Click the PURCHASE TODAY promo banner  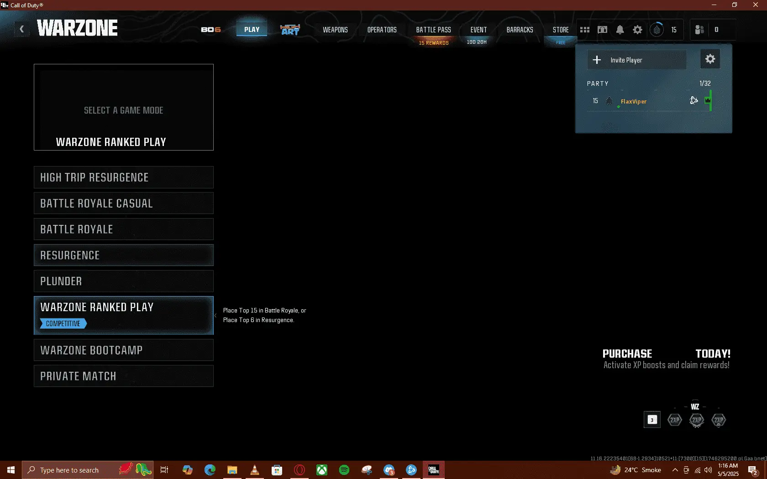coord(667,359)
